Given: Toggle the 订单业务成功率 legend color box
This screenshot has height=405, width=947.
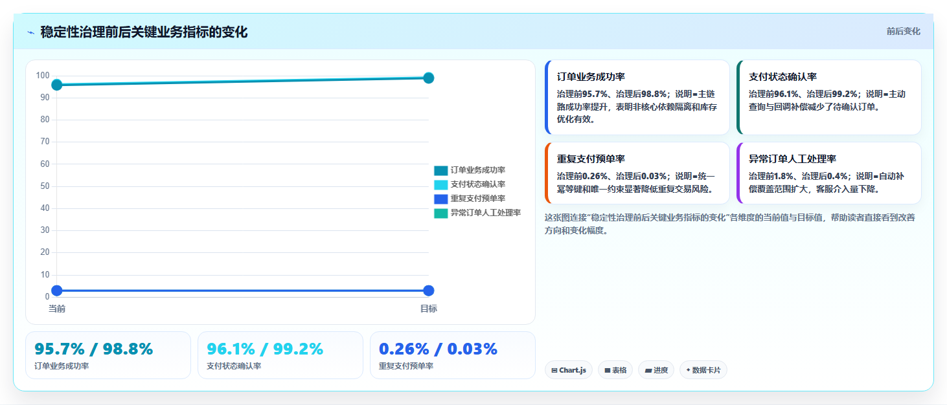Looking at the screenshot, I should (x=440, y=170).
